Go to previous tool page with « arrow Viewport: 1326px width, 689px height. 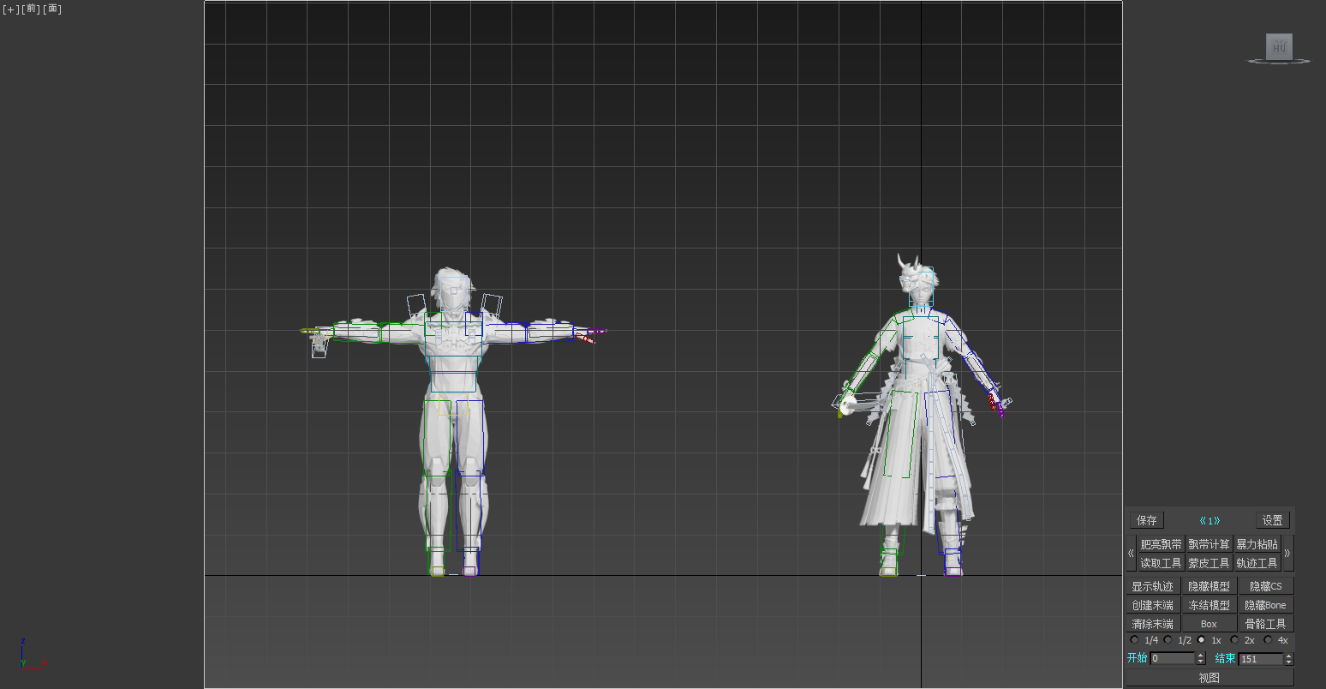[x=1131, y=554]
